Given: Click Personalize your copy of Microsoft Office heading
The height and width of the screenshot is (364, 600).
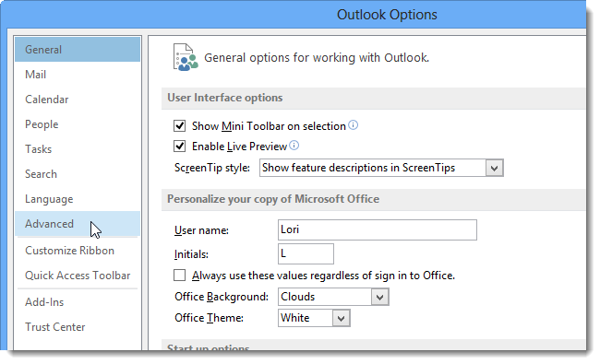Looking at the screenshot, I should [x=273, y=199].
